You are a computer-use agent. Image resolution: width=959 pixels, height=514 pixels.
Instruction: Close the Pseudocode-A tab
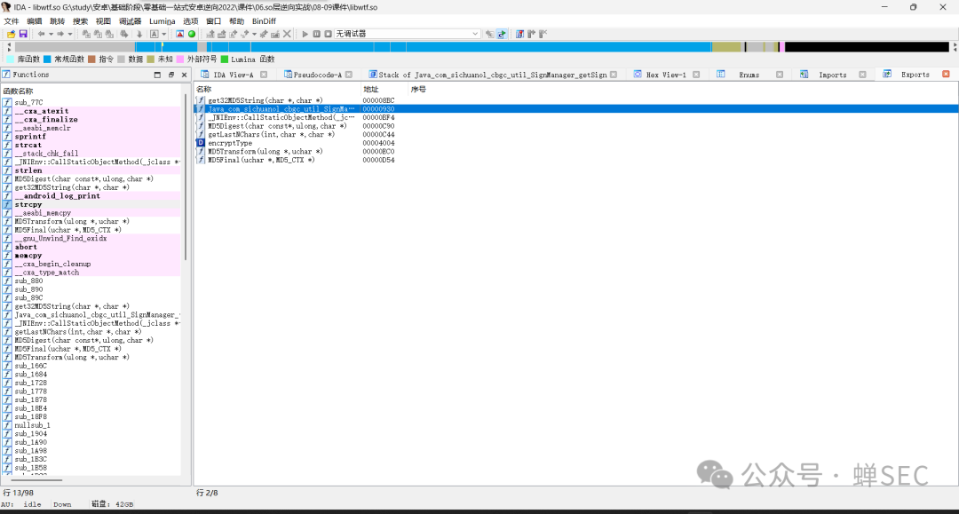349,75
